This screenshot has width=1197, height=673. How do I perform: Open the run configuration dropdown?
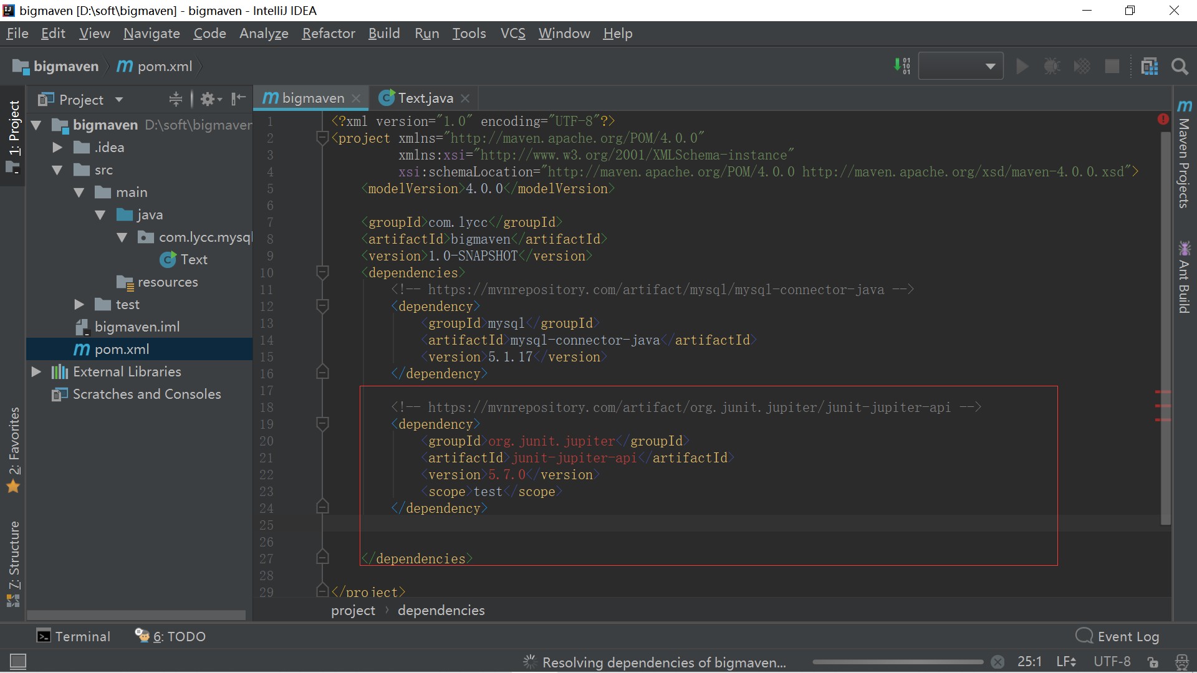click(x=961, y=67)
